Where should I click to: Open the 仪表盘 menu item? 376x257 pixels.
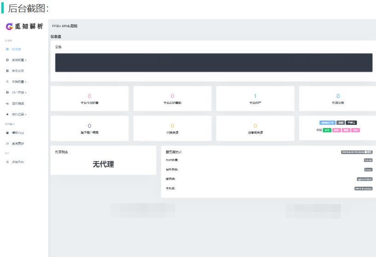16,49
